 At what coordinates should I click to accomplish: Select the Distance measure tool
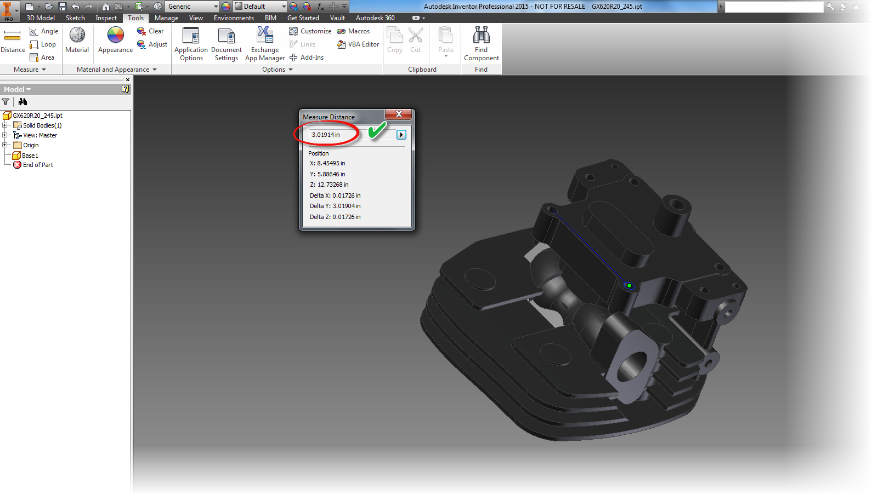(13, 41)
